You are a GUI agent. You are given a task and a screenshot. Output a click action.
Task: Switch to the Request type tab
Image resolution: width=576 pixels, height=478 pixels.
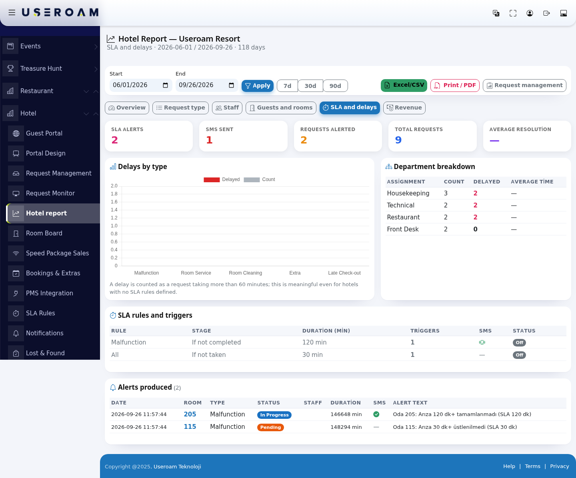tap(180, 108)
